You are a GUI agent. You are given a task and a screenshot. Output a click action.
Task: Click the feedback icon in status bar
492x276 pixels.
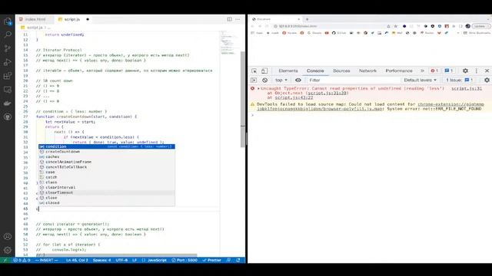229,260
